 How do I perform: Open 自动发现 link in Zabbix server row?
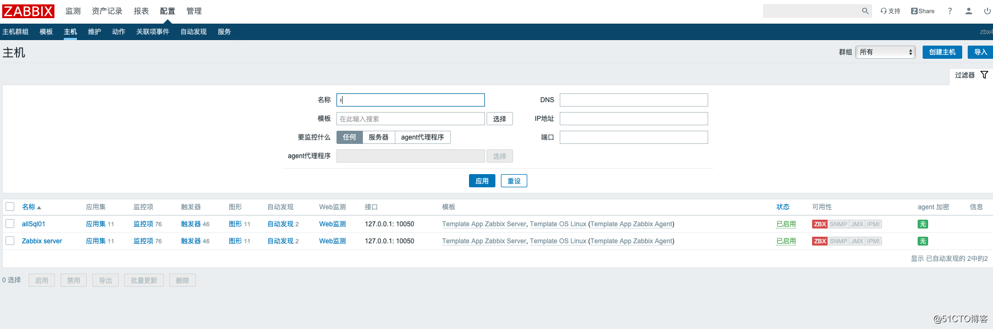pyautogui.click(x=280, y=241)
